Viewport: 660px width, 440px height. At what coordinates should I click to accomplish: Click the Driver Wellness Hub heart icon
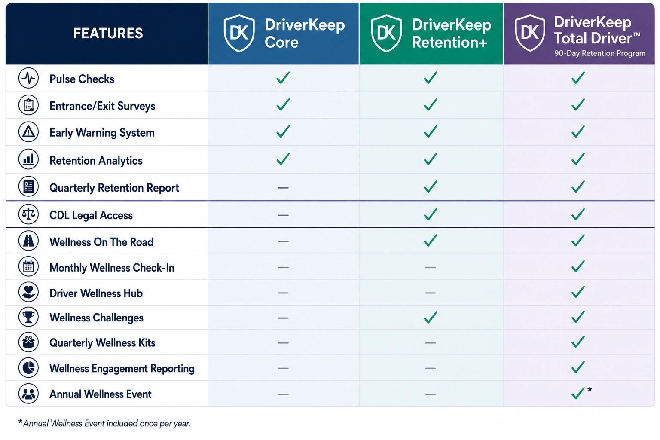29,292
